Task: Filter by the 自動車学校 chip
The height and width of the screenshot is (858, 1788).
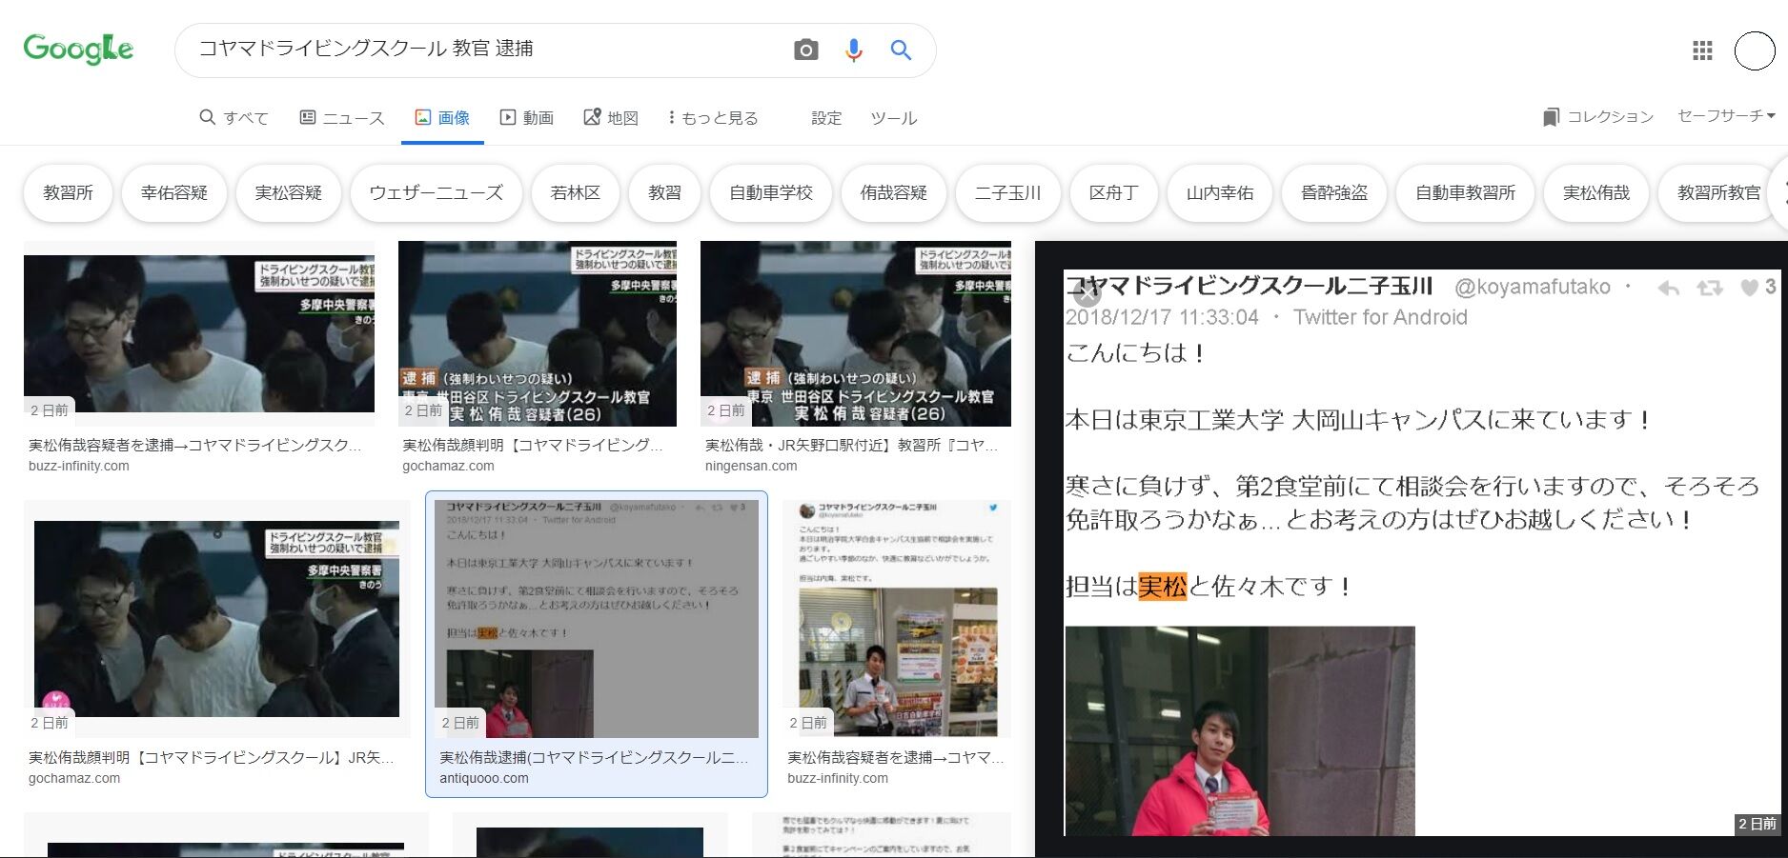Action: [x=770, y=193]
